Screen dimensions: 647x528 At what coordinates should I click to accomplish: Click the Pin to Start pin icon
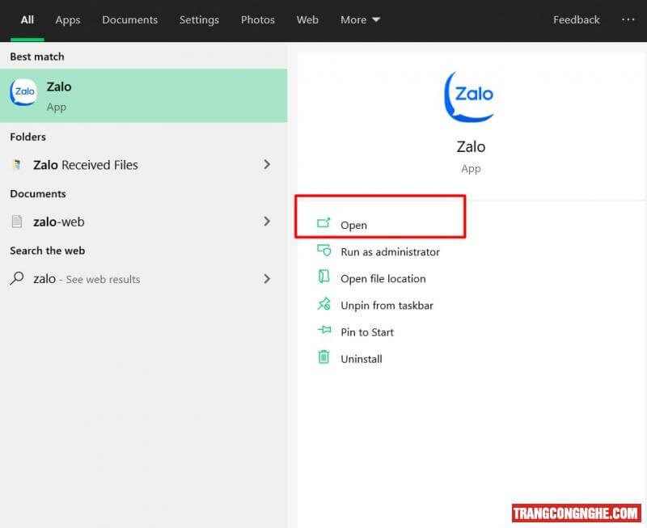323,331
